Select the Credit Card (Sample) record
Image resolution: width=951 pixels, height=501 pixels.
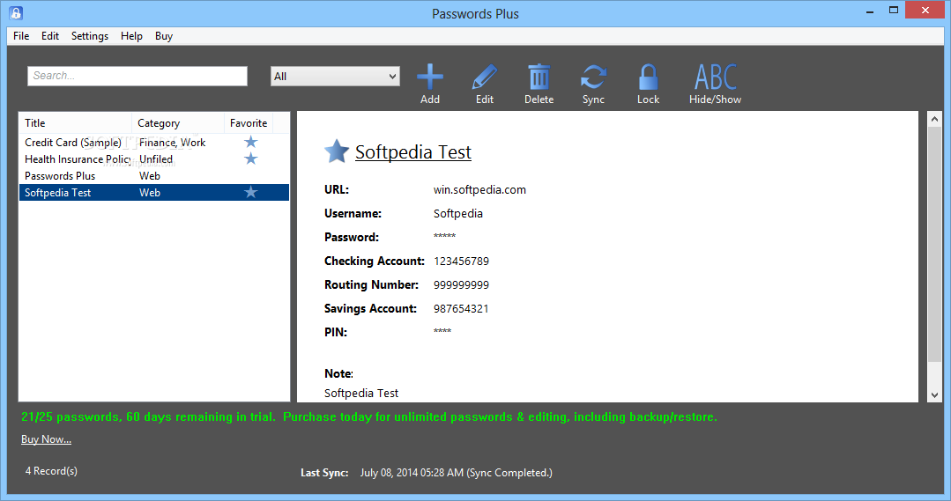[x=154, y=143]
